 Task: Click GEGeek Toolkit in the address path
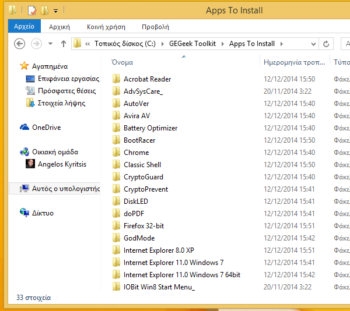[192, 44]
